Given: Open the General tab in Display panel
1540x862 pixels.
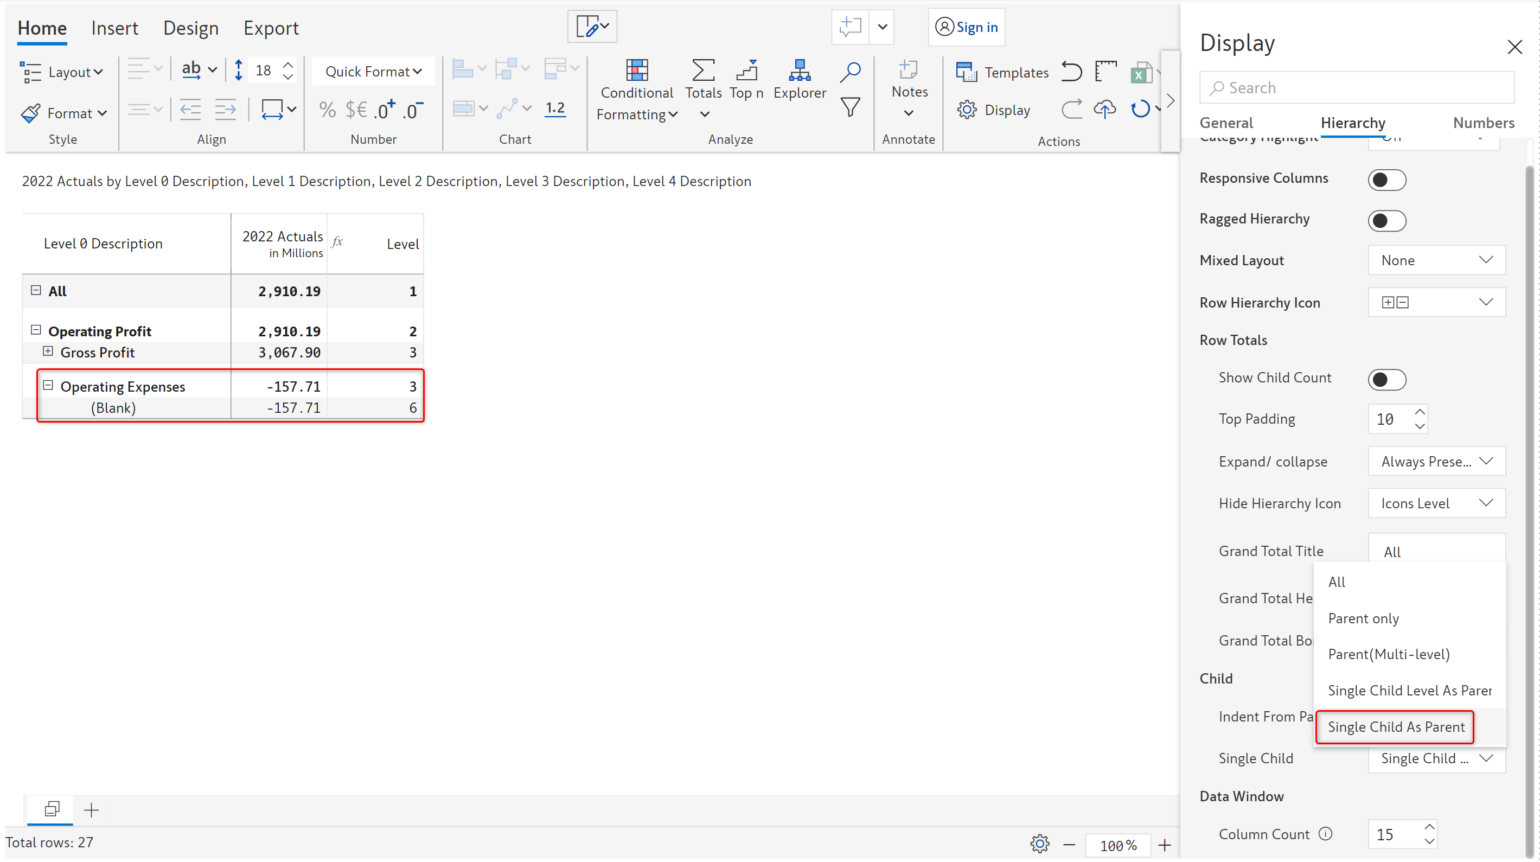Looking at the screenshot, I should coord(1225,123).
